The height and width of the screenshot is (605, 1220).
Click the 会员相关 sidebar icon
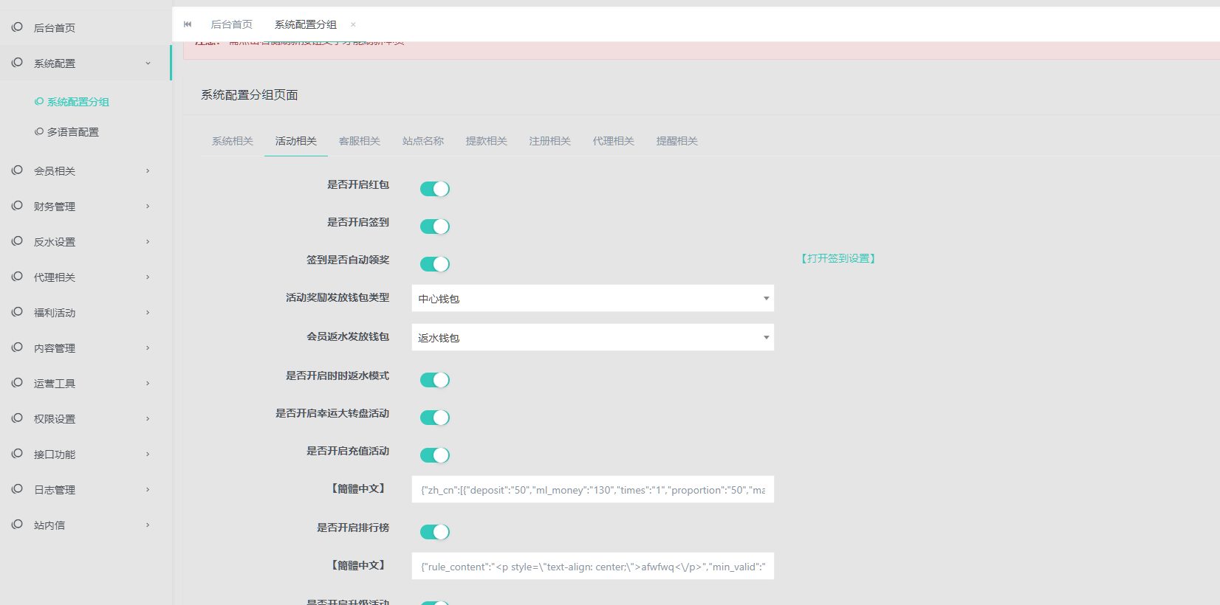pyautogui.click(x=17, y=170)
